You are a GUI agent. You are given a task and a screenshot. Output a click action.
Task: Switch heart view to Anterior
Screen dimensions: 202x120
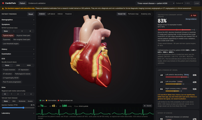click(42, 14)
